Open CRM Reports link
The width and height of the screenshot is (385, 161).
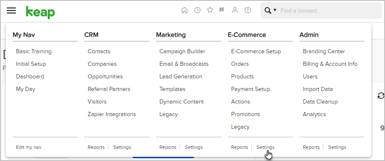96,147
